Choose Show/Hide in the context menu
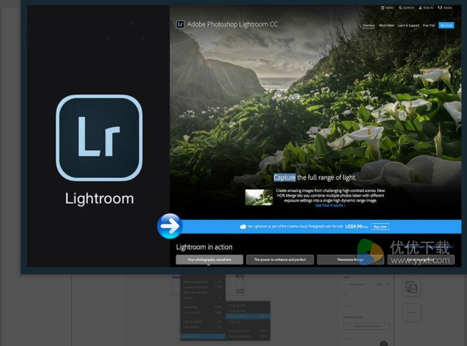The image size is (467, 346). [202, 307]
